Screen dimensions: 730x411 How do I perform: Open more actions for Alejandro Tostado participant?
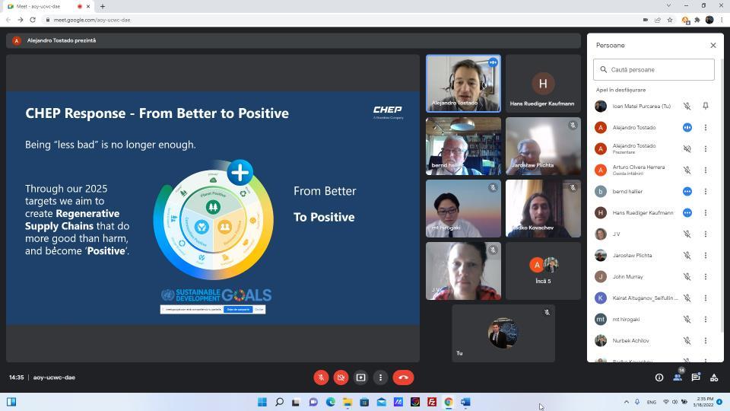[706, 128]
